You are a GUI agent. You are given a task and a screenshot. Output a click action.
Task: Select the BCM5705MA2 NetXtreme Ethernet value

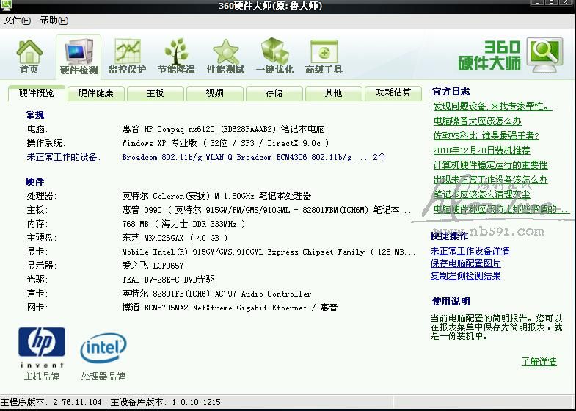[230, 308]
